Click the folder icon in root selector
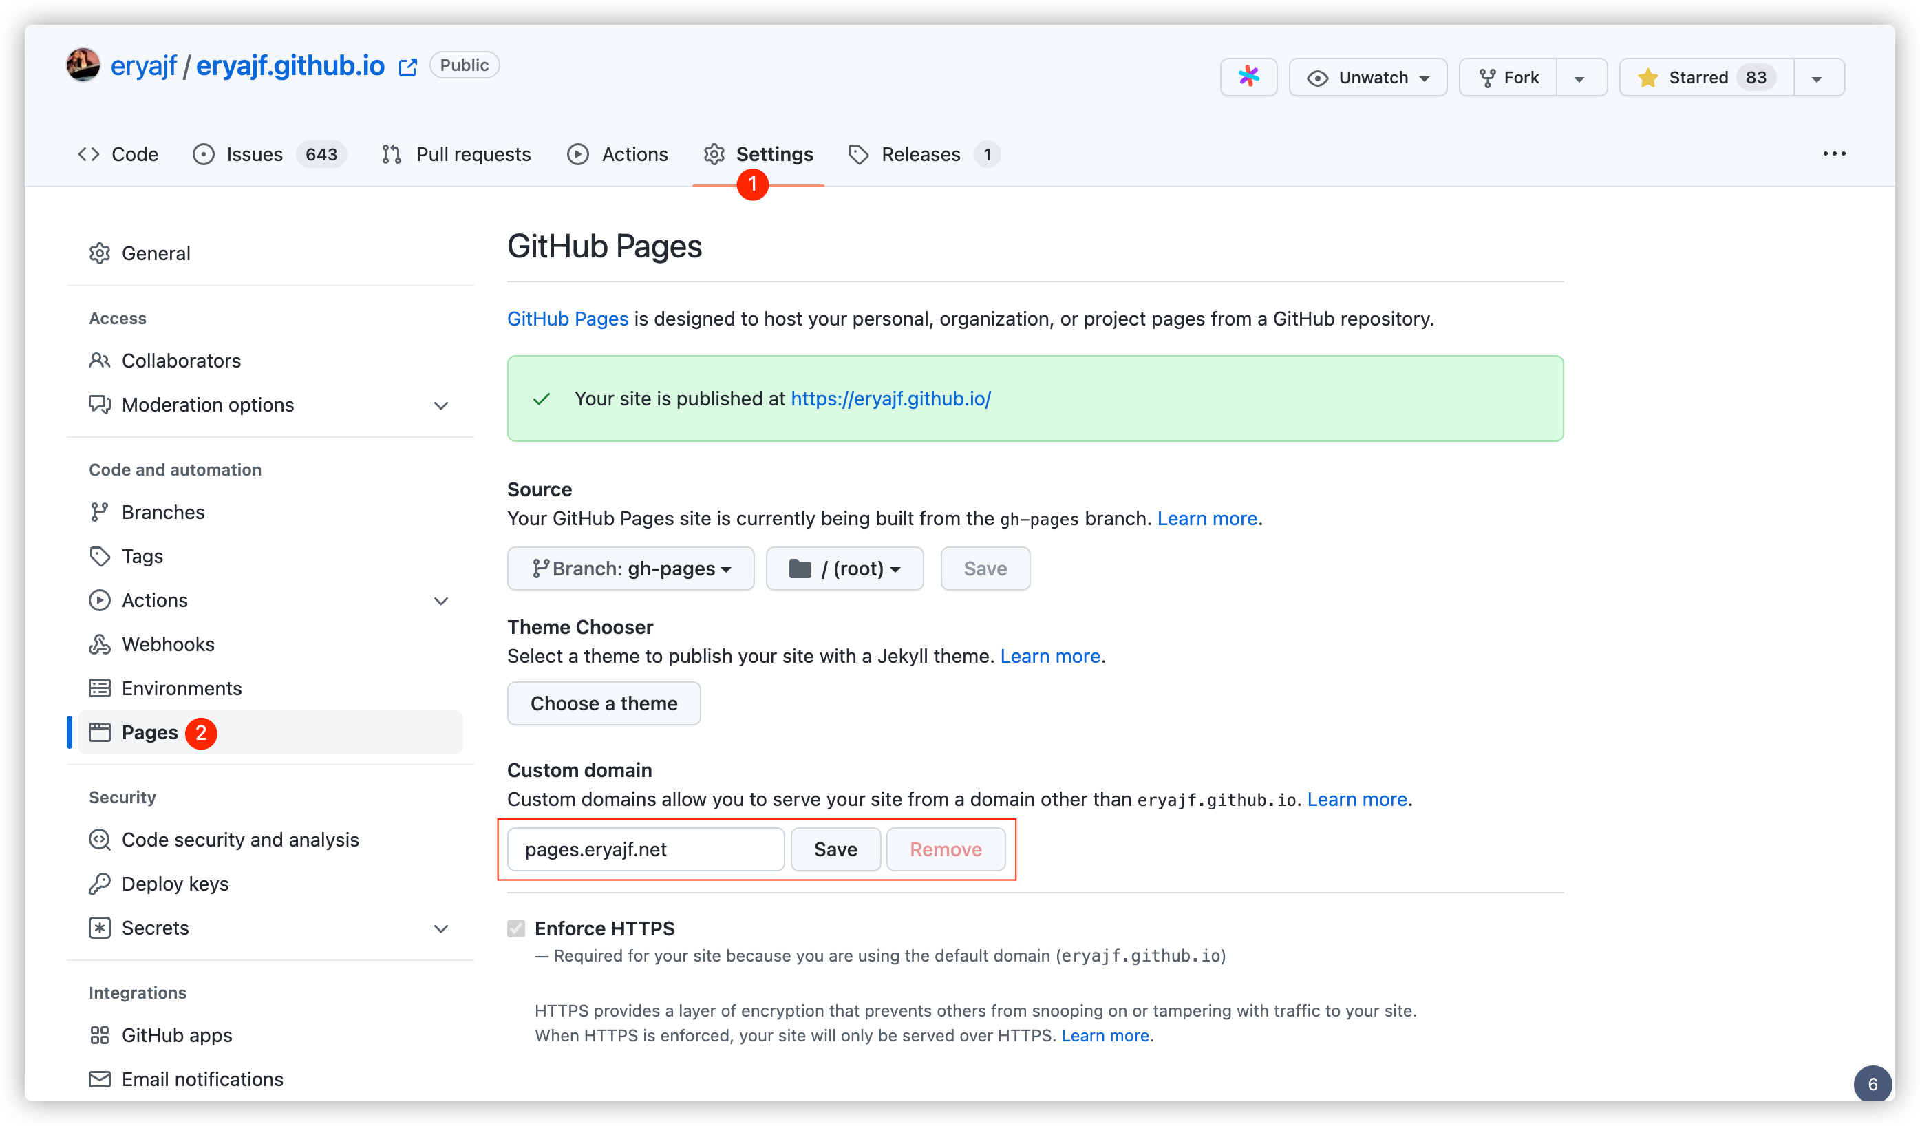The width and height of the screenshot is (1920, 1126). tap(799, 569)
